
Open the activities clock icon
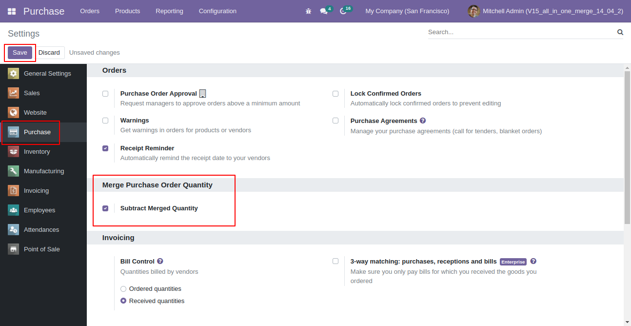coord(343,11)
